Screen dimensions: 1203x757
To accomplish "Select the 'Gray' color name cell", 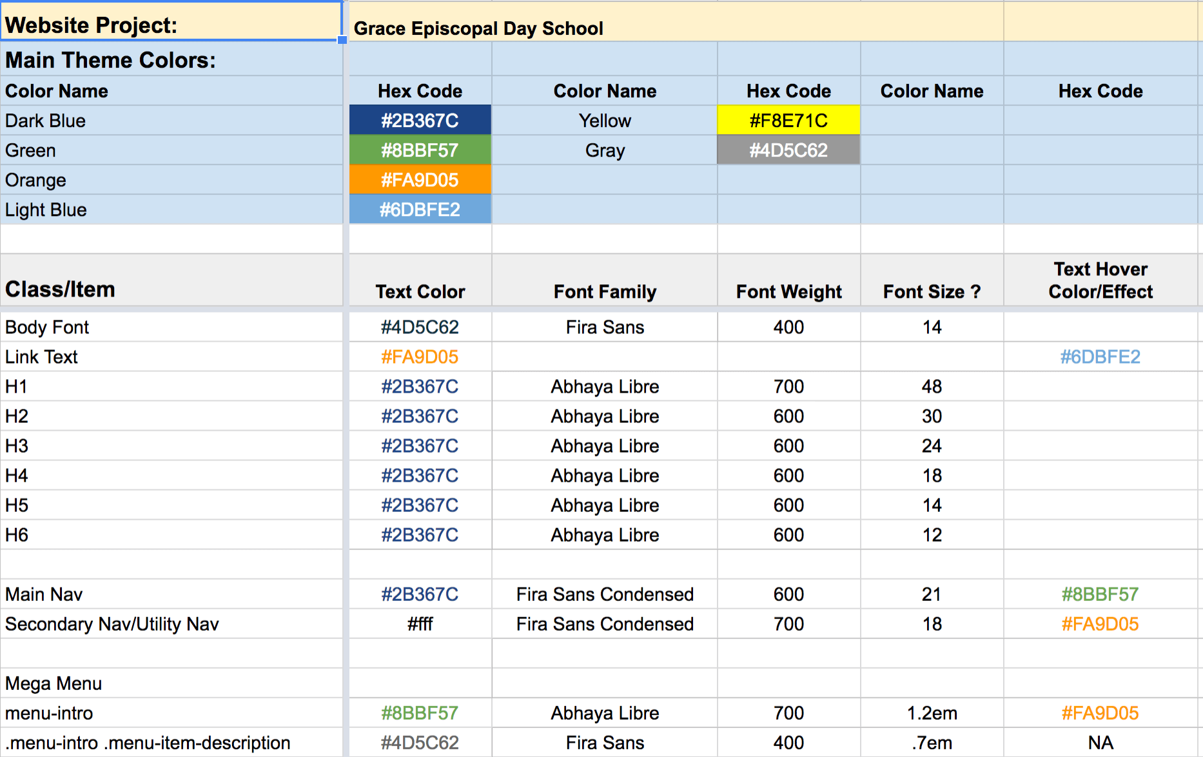I will point(605,150).
